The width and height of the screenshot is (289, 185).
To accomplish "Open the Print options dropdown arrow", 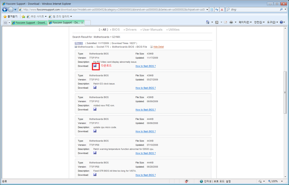I will (x=235, y=22).
